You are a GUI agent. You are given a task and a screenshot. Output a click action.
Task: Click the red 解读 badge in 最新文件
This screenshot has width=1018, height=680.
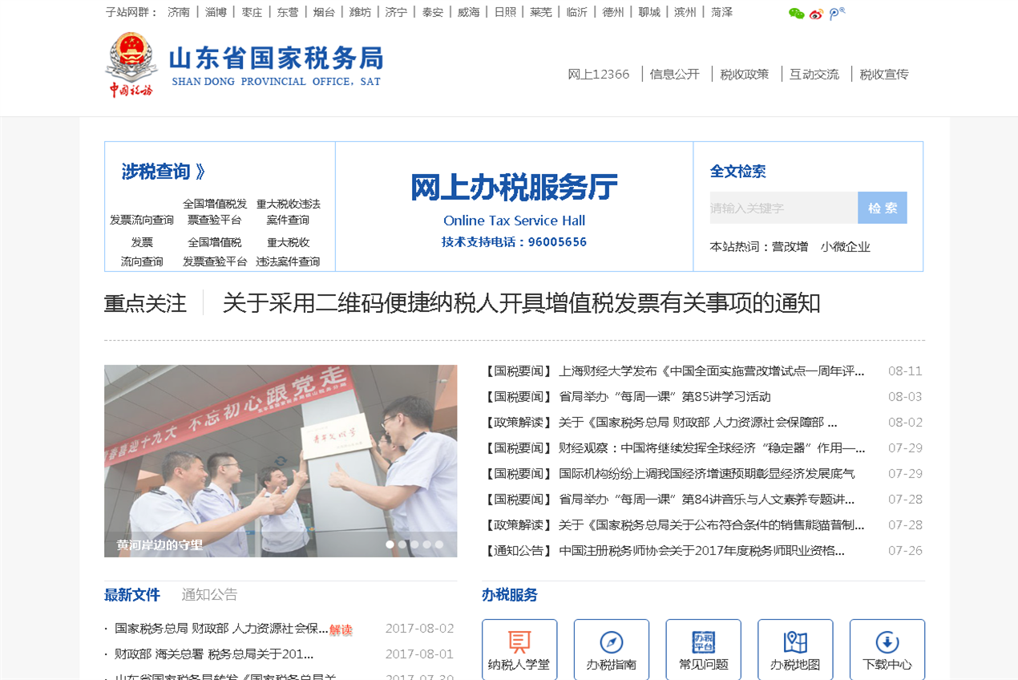[x=341, y=630]
